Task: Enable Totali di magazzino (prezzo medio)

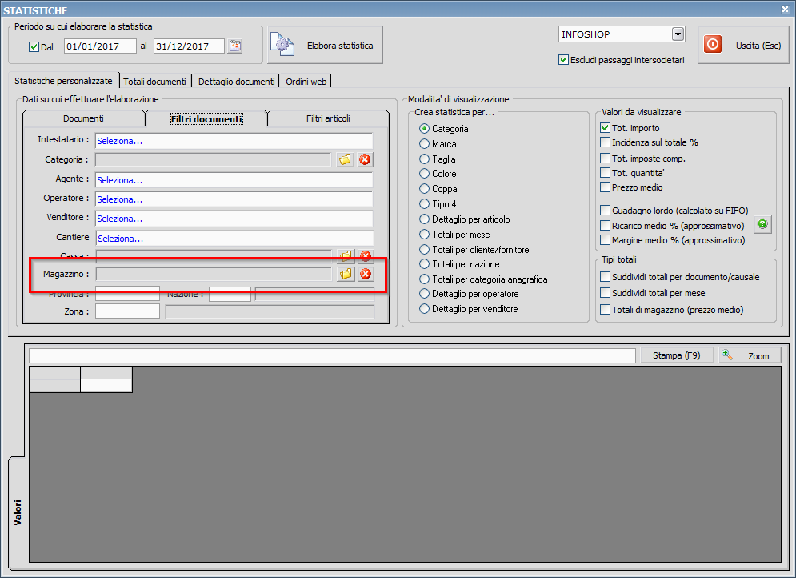Action: pyautogui.click(x=605, y=309)
